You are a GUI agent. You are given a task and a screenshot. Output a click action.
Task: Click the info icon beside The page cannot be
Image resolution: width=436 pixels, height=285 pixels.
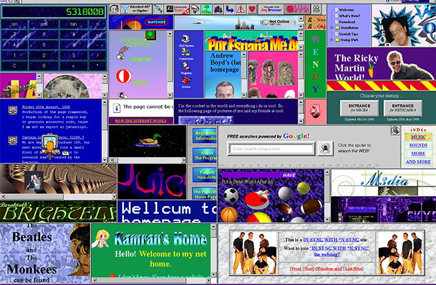pyautogui.click(x=116, y=108)
